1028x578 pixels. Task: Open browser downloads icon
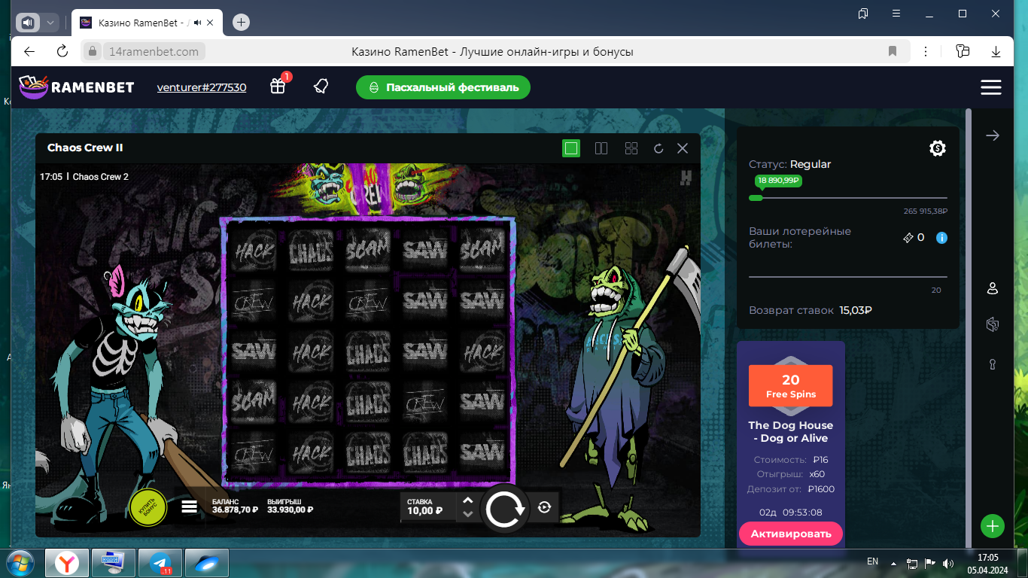click(x=996, y=51)
